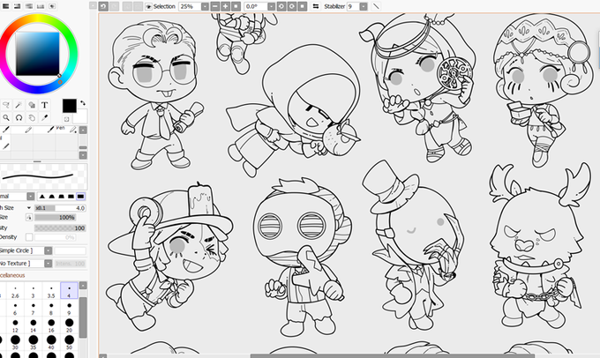Open the Simple Circle brush shape dropdown
Viewport: 600px width, 358px height.
click(x=49, y=250)
